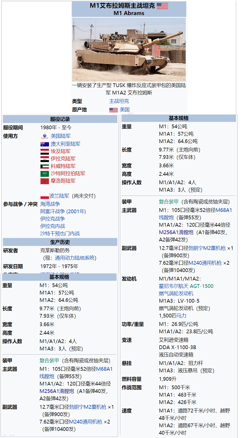Open the 美国陆军 link

[x=60, y=136]
